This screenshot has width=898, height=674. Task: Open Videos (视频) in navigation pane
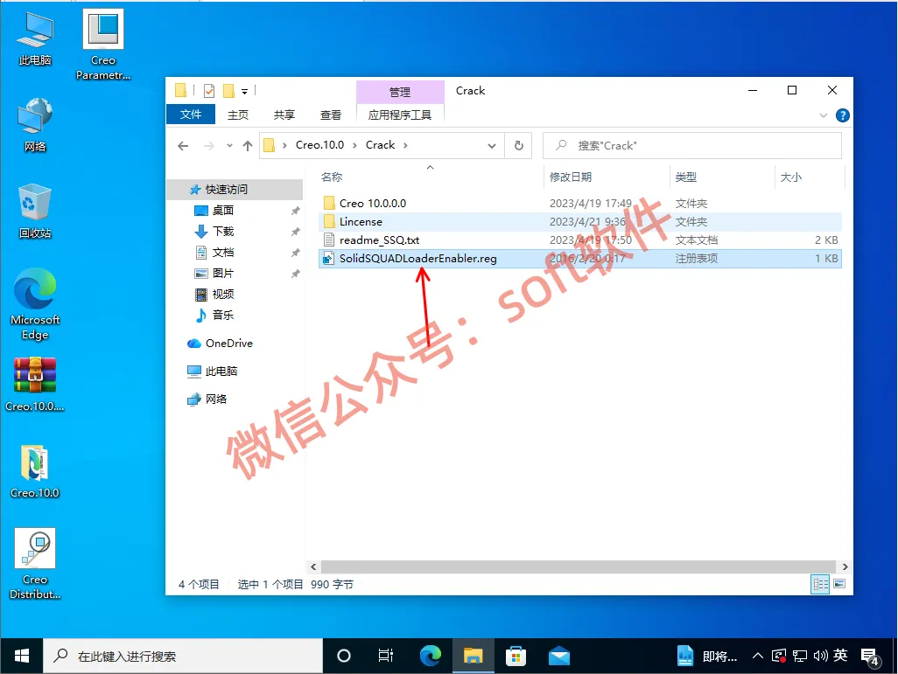click(x=223, y=294)
